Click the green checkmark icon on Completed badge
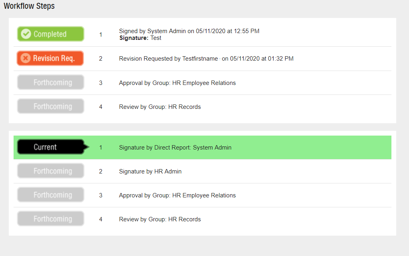The image size is (409, 256). (x=26, y=34)
